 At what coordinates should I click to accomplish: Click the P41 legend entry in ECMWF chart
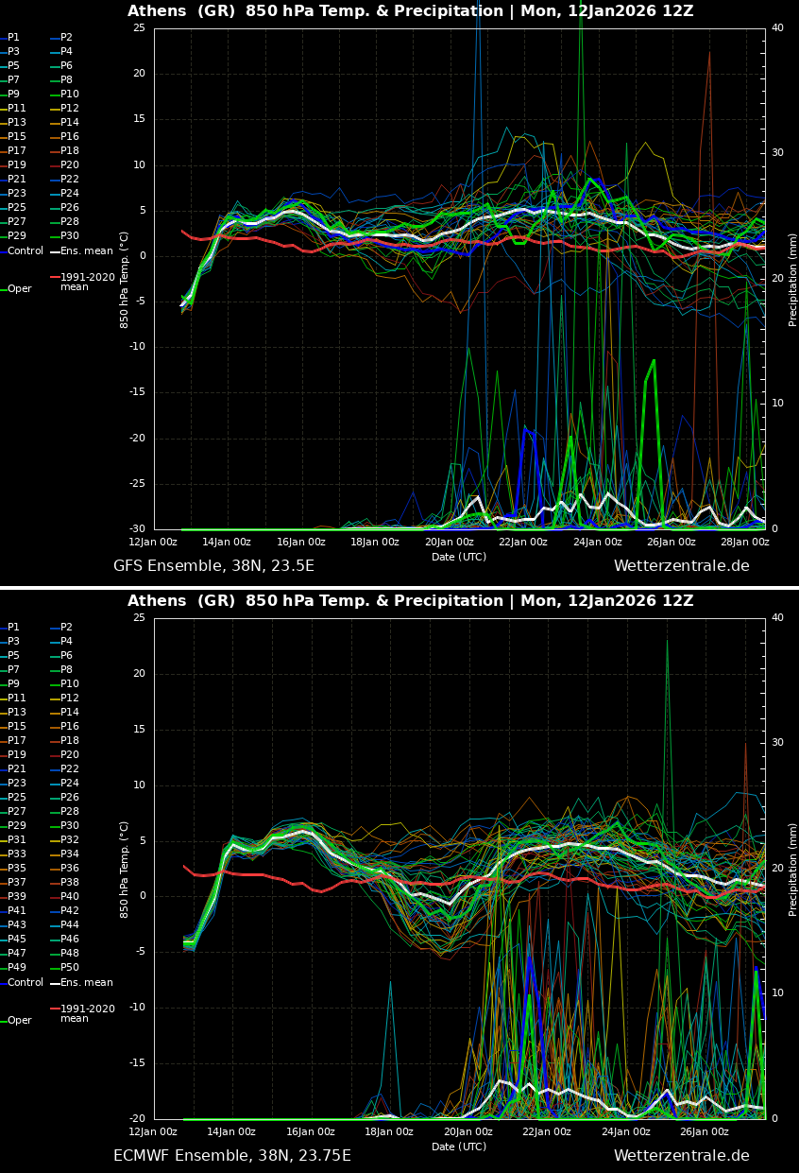coord(17,911)
